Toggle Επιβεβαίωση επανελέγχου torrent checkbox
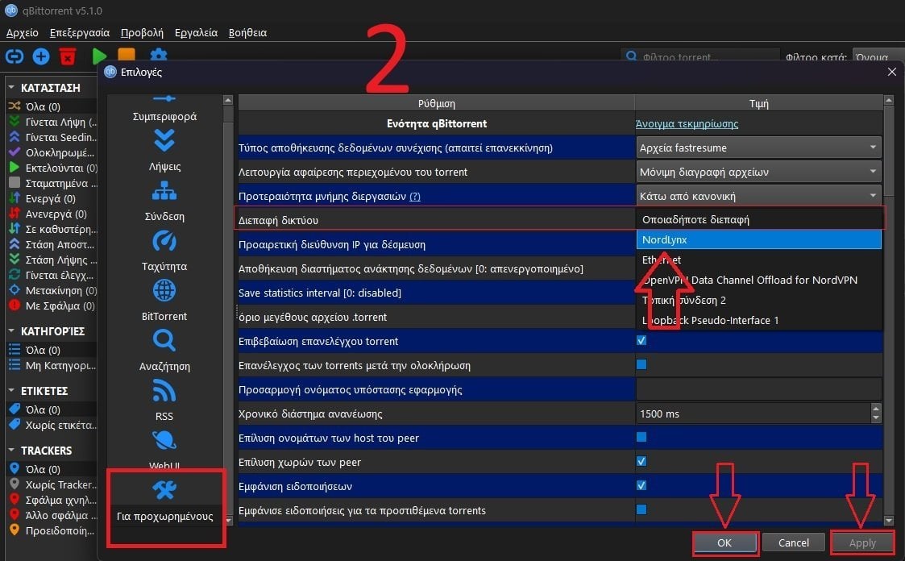 641,340
